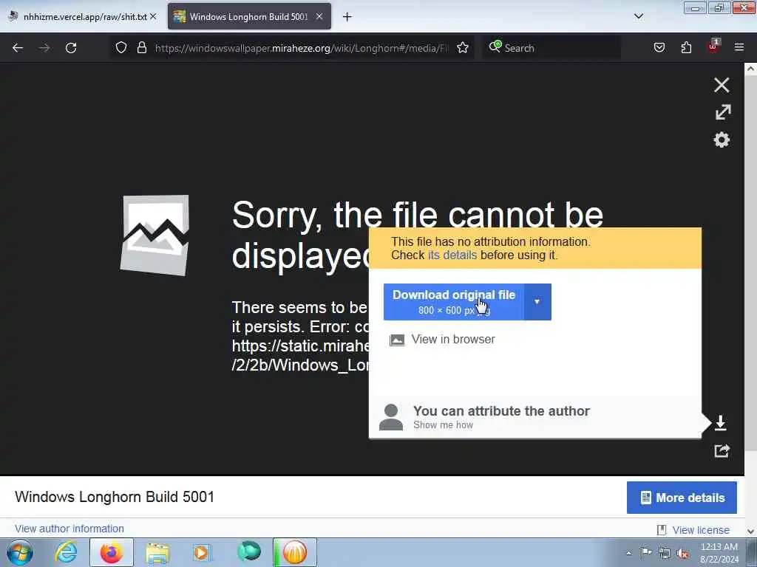Screen dimensions: 757x567
Task: Click the Firefox taskbar icon
Action: pos(112,552)
